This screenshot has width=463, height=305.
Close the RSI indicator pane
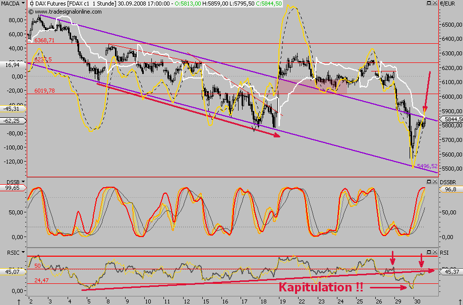pos(435,252)
